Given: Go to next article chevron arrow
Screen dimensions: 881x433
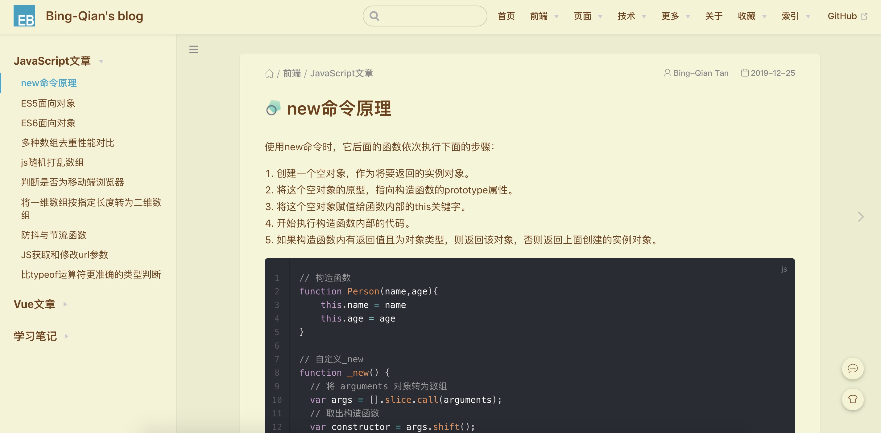Looking at the screenshot, I should [861, 216].
